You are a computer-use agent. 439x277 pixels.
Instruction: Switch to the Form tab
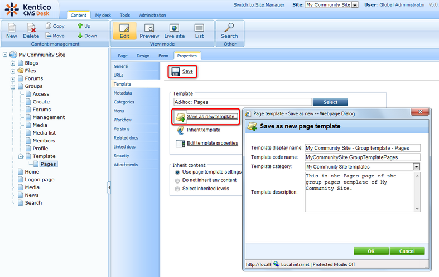click(x=163, y=56)
